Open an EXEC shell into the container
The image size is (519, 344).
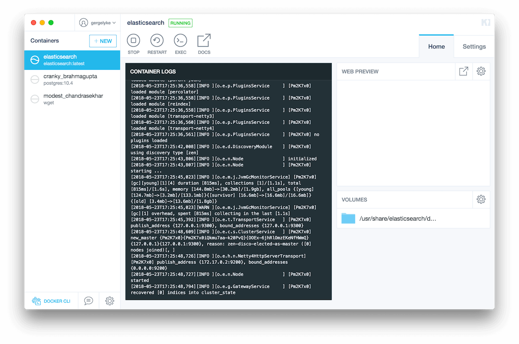[x=180, y=44]
